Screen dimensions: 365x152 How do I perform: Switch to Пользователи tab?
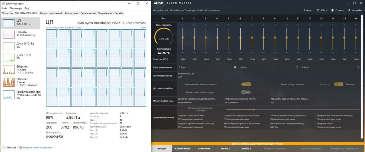coord(88,13)
